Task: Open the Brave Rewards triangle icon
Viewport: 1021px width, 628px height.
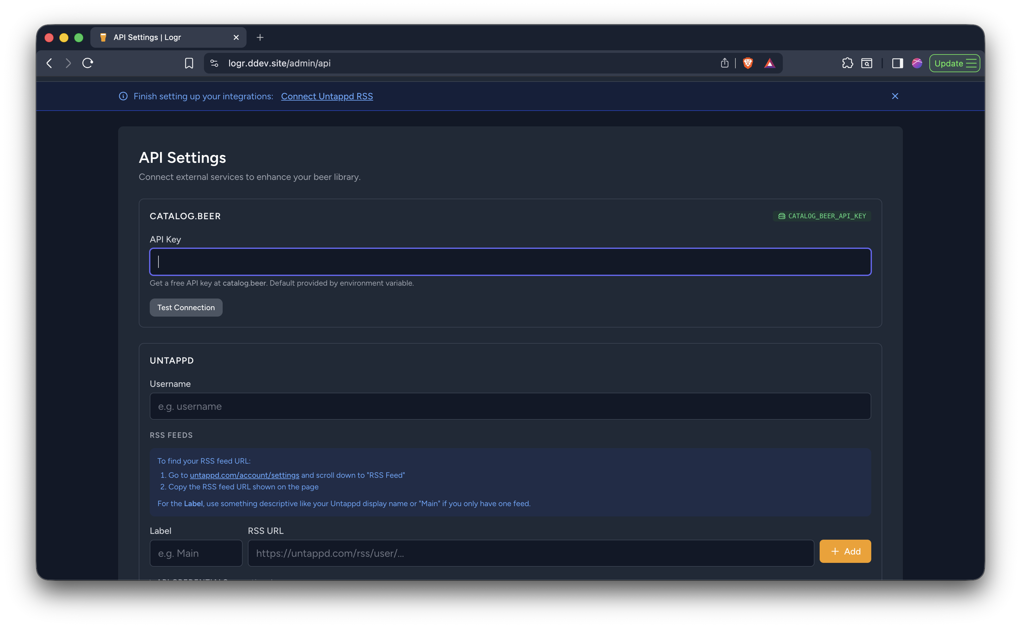Action: click(770, 63)
